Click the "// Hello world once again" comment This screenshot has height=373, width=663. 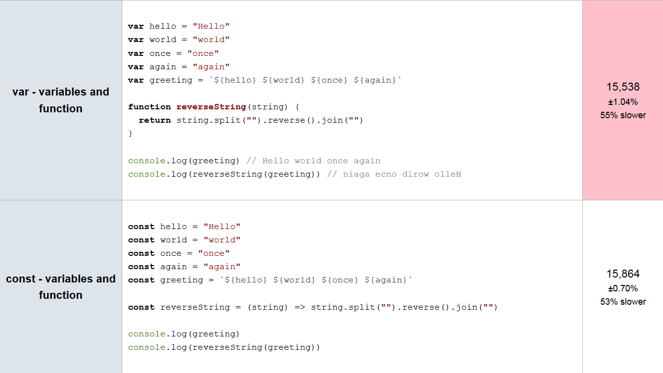pos(313,161)
